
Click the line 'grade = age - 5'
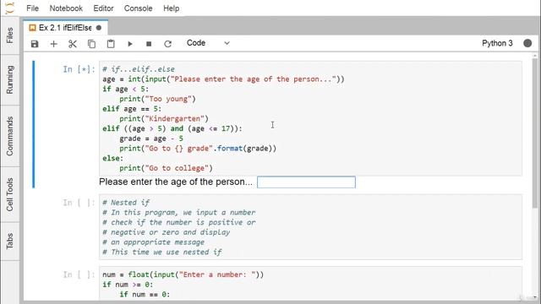click(x=151, y=138)
